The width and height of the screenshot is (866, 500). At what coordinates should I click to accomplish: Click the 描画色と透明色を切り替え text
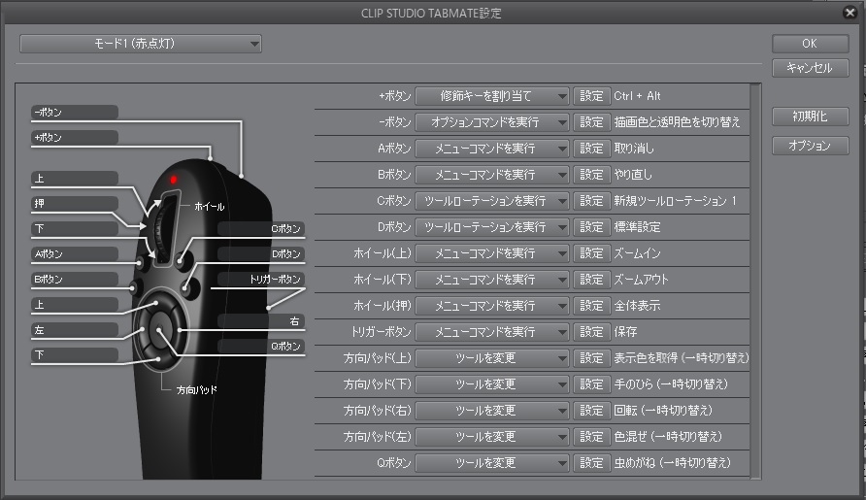tap(677, 122)
